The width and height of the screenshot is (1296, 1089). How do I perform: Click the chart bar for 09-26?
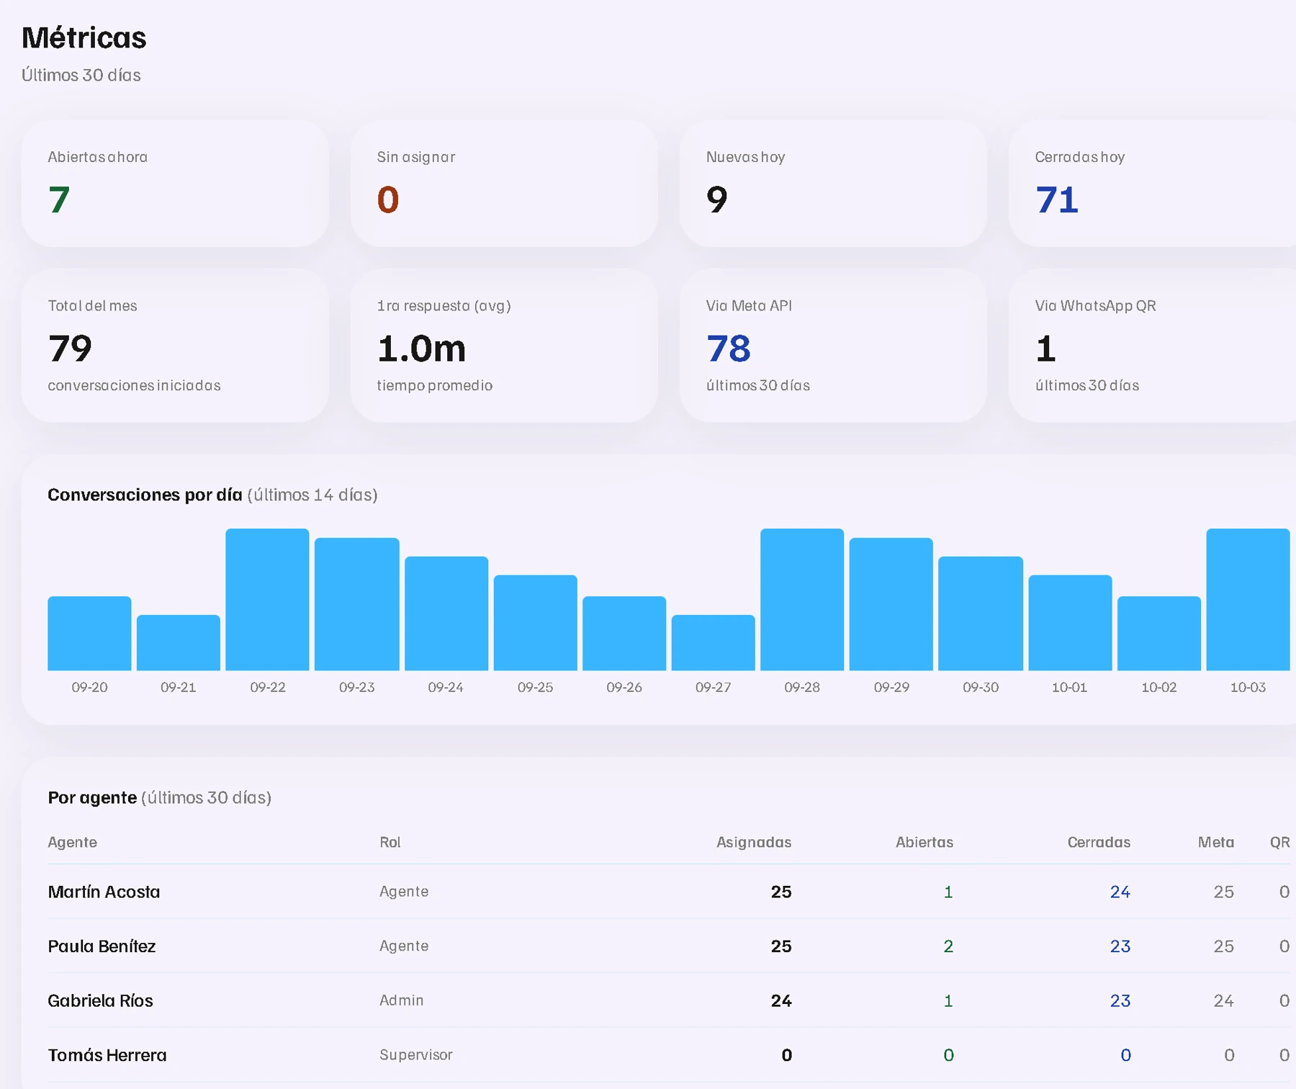tap(624, 633)
